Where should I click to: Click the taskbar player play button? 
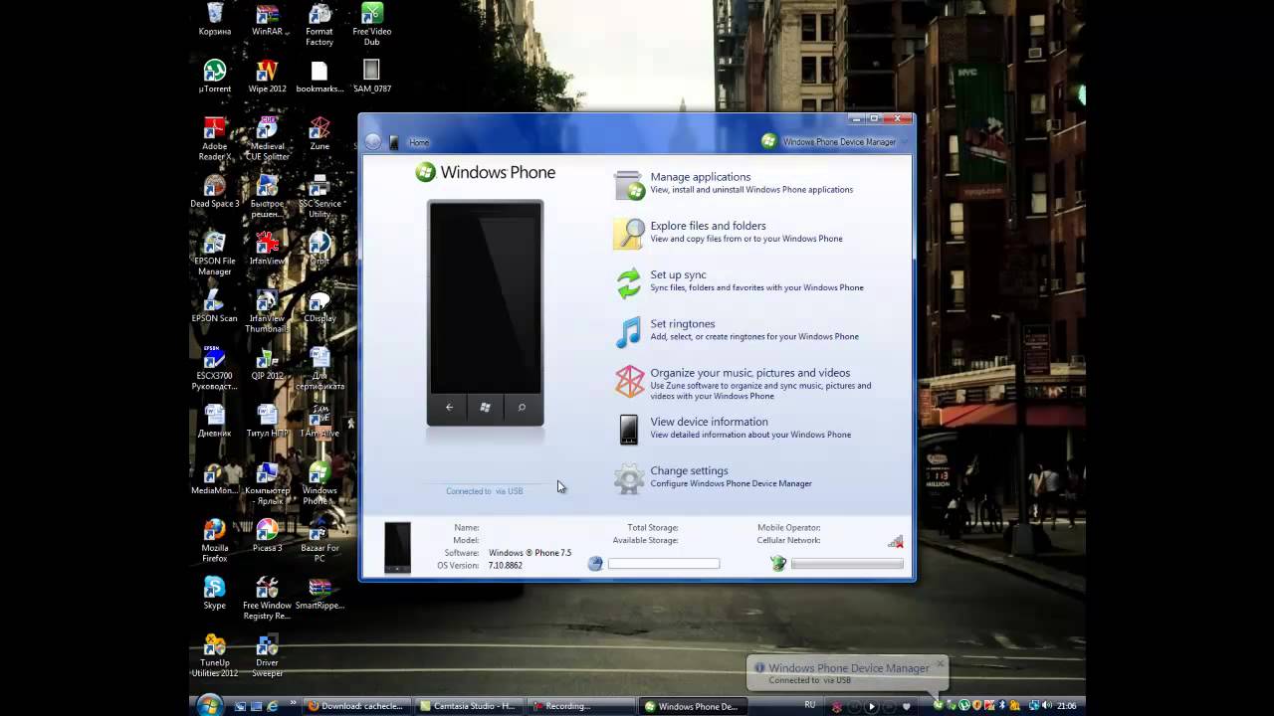coord(871,707)
